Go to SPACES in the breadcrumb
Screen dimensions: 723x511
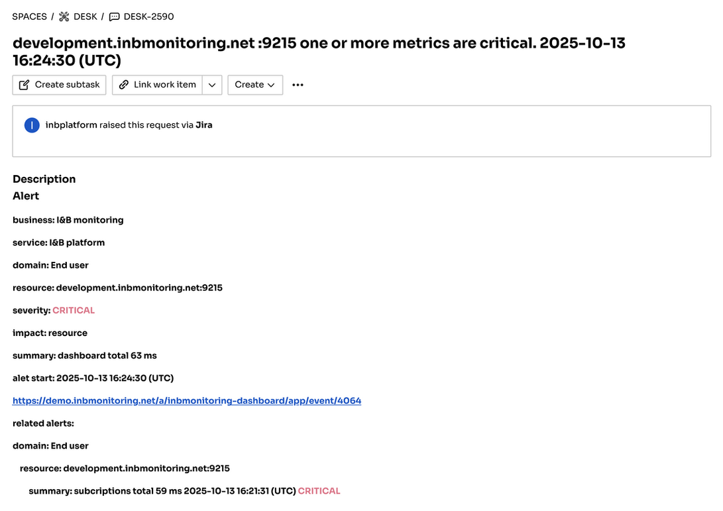pyautogui.click(x=29, y=17)
